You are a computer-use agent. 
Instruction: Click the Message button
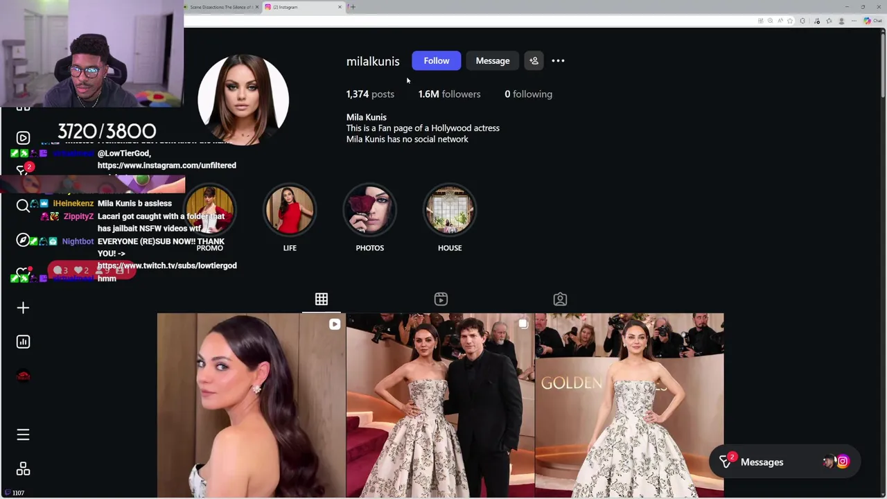tap(493, 61)
